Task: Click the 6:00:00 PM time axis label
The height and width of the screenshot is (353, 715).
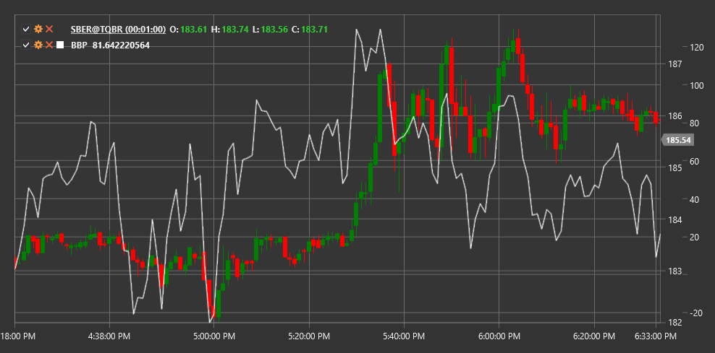Action: 499,336
